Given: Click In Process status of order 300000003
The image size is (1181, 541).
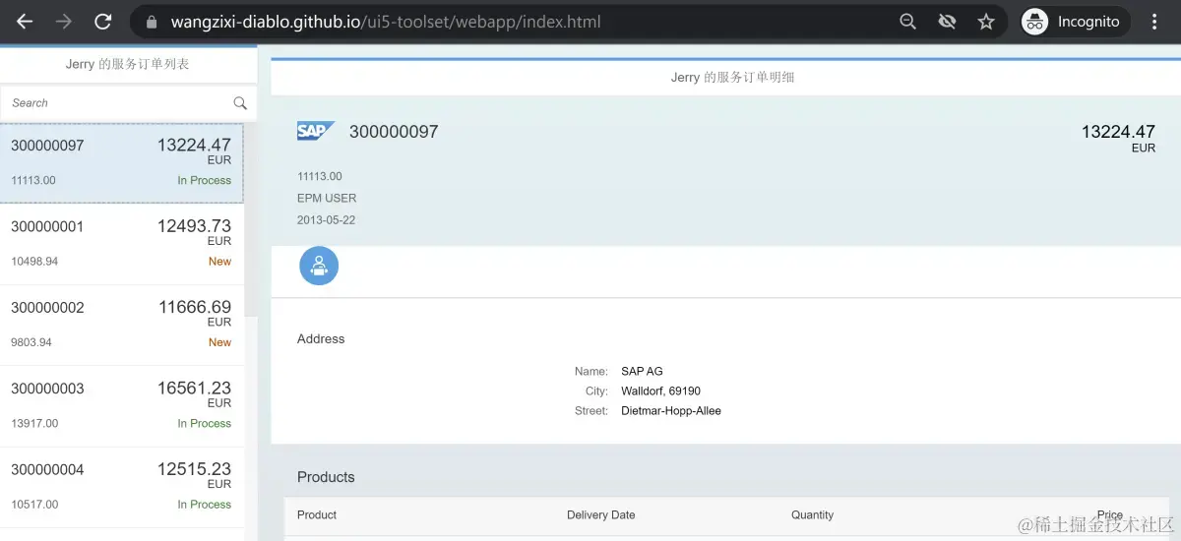Looking at the screenshot, I should click(x=204, y=423).
